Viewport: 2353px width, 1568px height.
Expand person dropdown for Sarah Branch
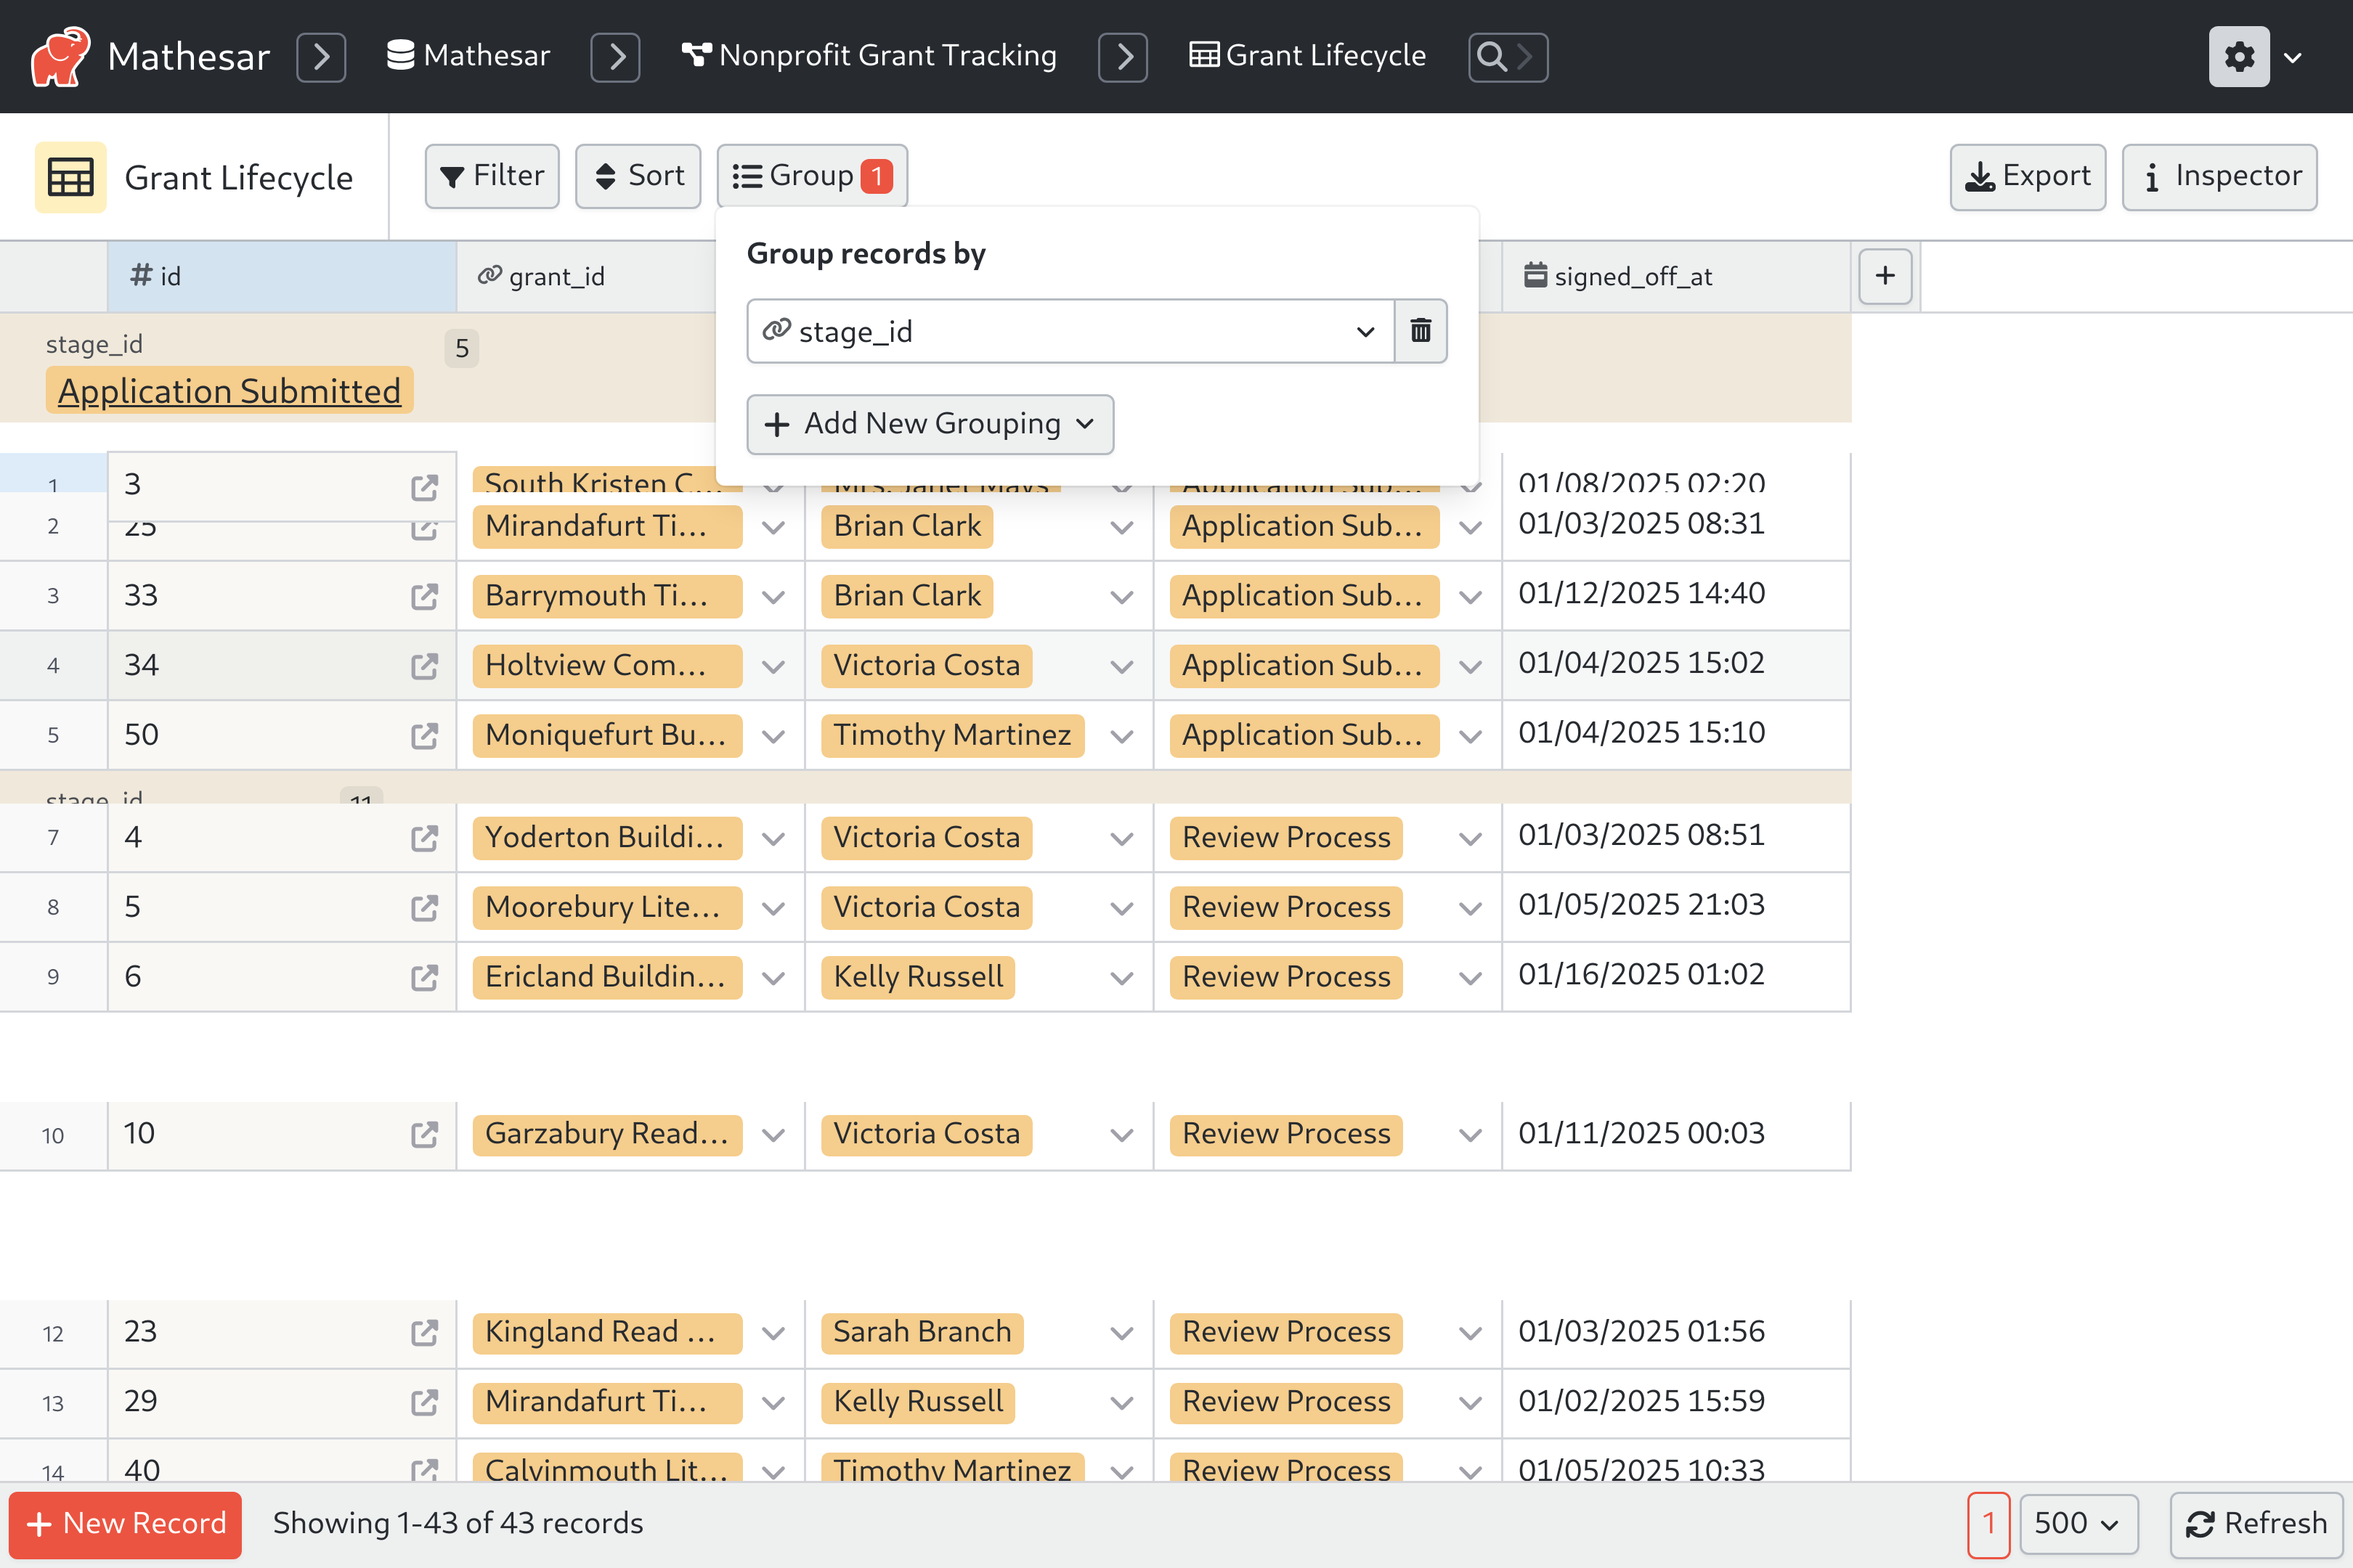1121,1332
